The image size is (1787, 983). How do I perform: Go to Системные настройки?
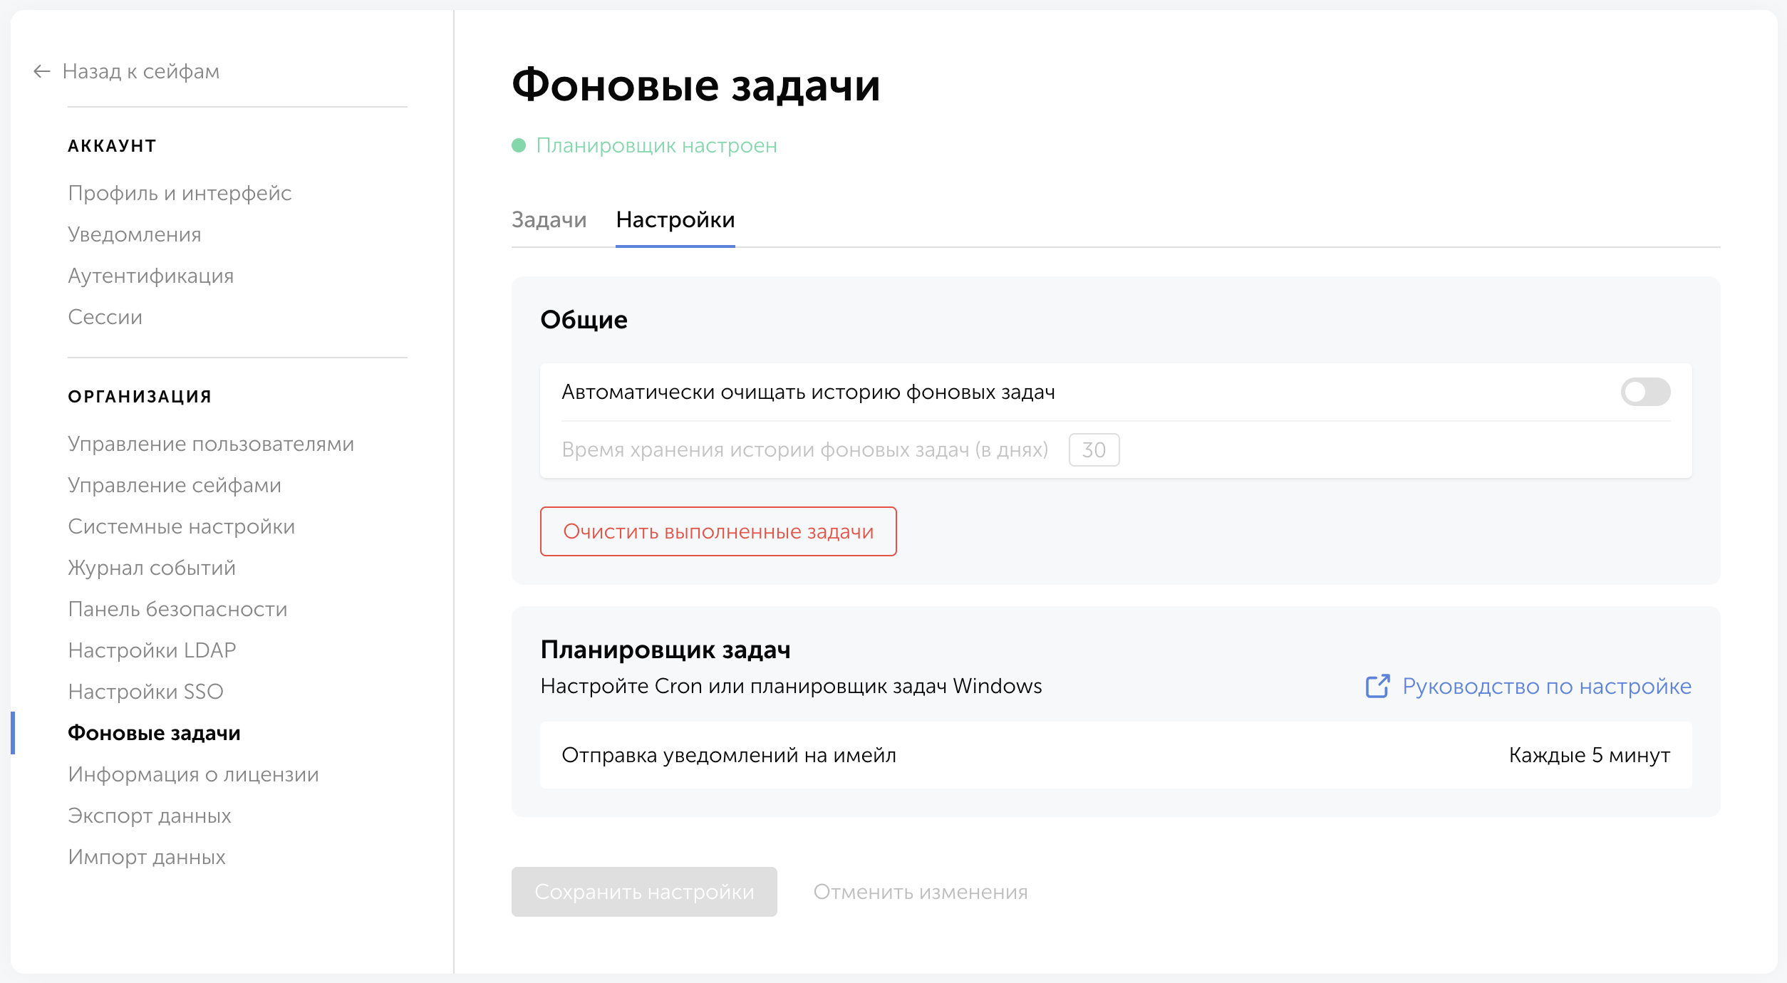[x=182, y=526]
